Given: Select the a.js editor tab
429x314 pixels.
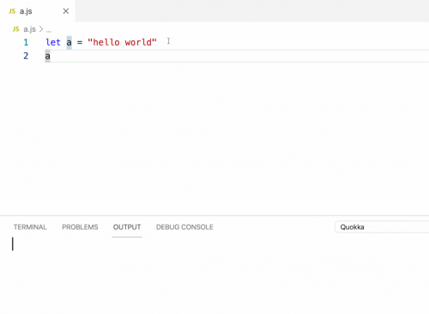Looking at the screenshot, I should pos(38,11).
